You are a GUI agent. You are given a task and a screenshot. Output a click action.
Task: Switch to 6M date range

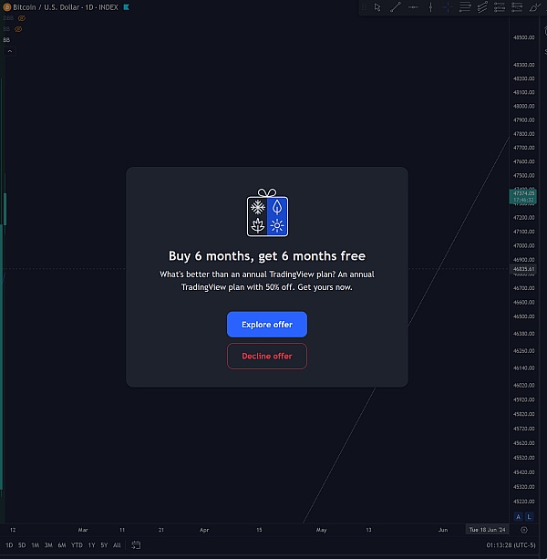(62, 545)
